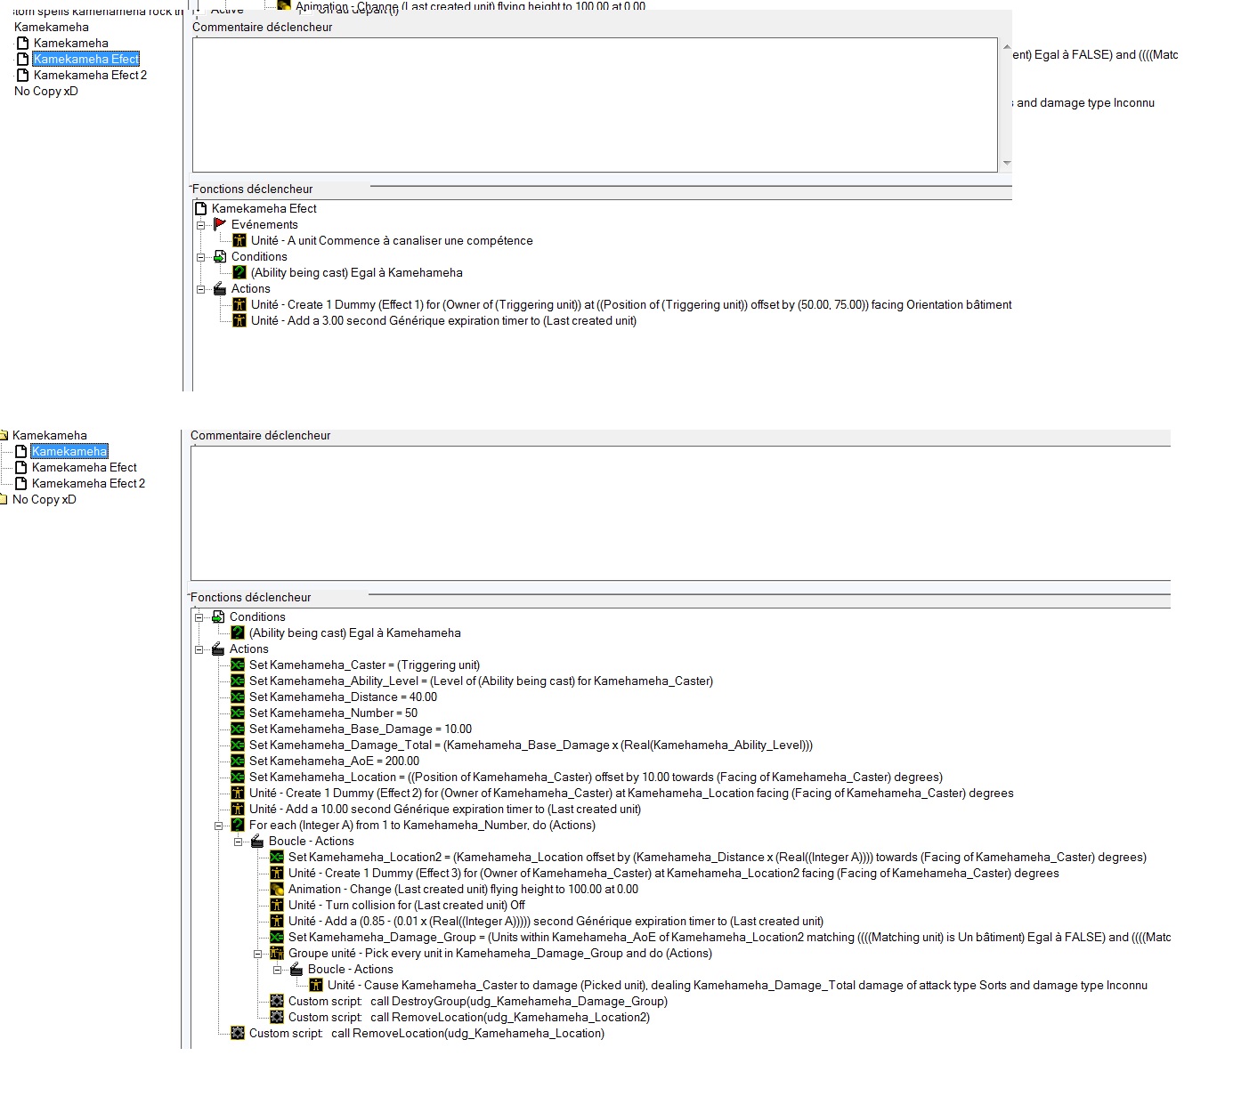Select 'Unité - A unit Commence à canaliser une compétence' text
Screen dimensions: 1233x1104
coord(392,240)
